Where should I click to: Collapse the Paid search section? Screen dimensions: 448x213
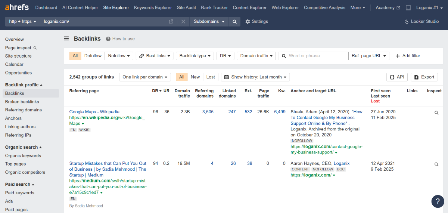[x=20, y=185]
